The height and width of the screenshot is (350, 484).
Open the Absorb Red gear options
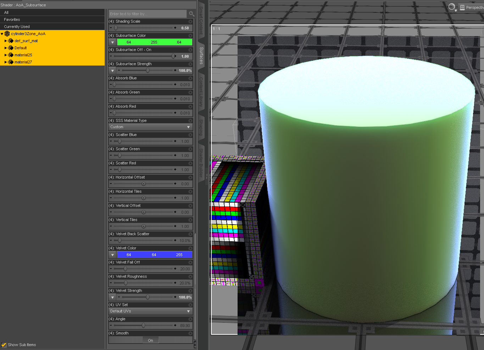(x=190, y=107)
